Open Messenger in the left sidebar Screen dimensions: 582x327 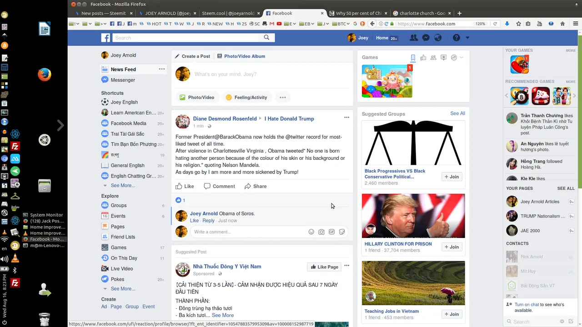123,80
